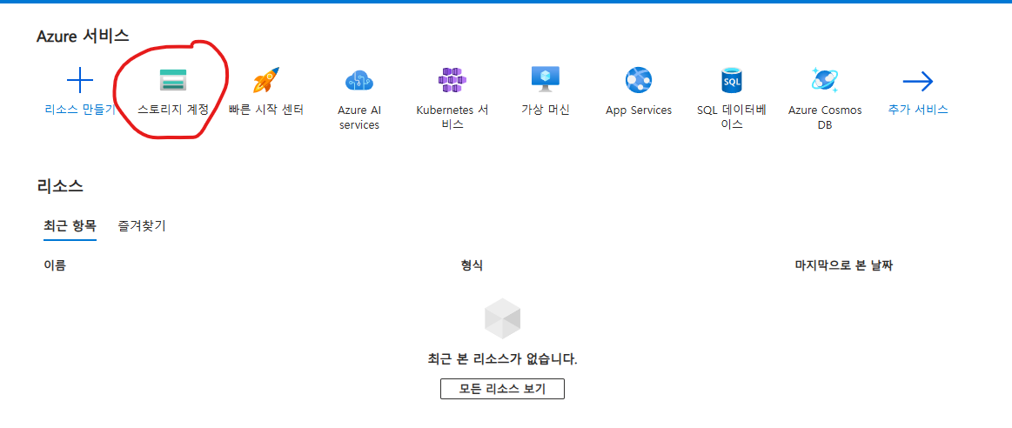Screen dimensions: 1012x428
Task: Open the Azure Cosmos DB planet icon
Action: pyautogui.click(x=824, y=80)
